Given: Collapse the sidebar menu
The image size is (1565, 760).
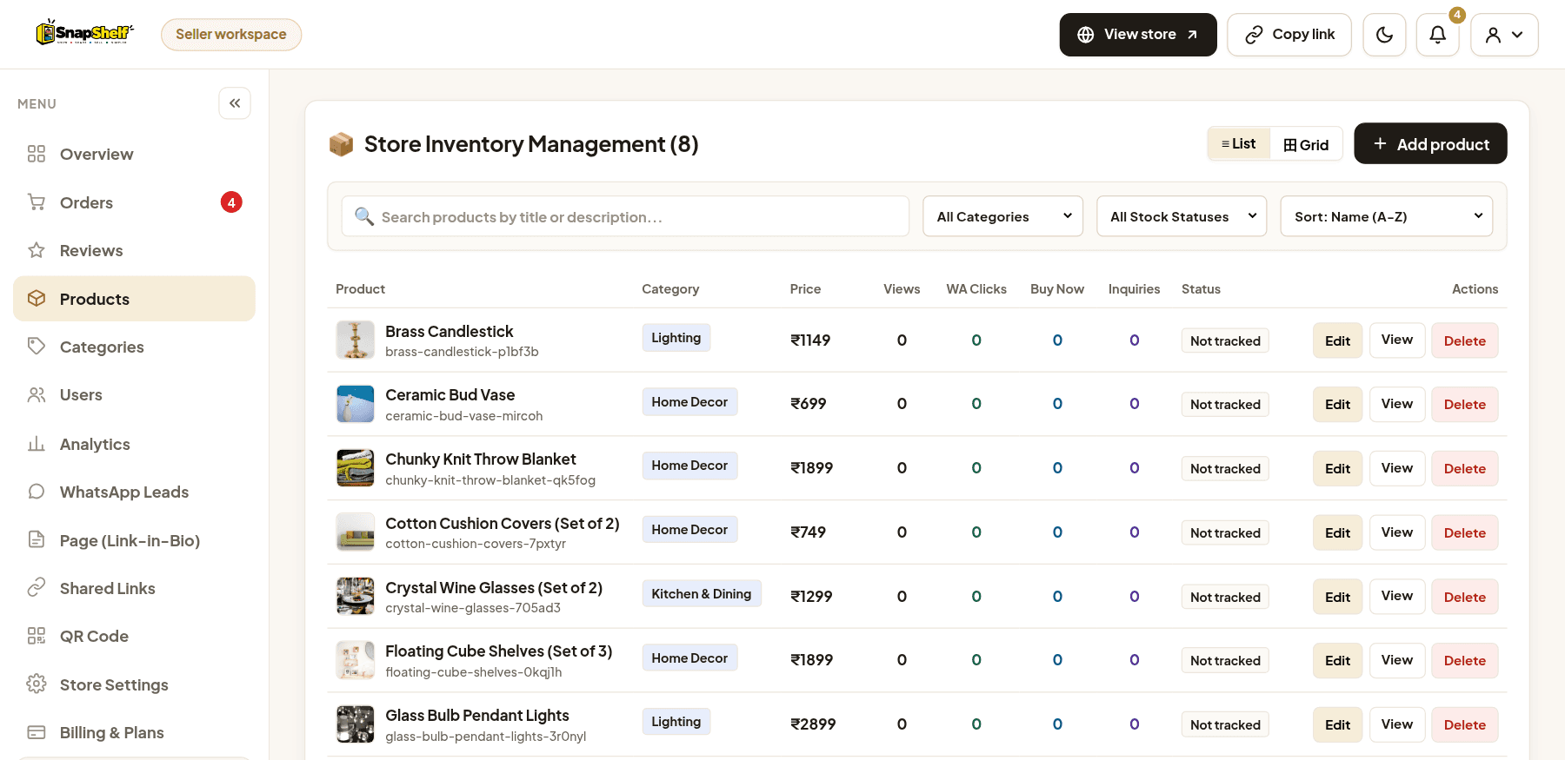Looking at the screenshot, I should [235, 103].
